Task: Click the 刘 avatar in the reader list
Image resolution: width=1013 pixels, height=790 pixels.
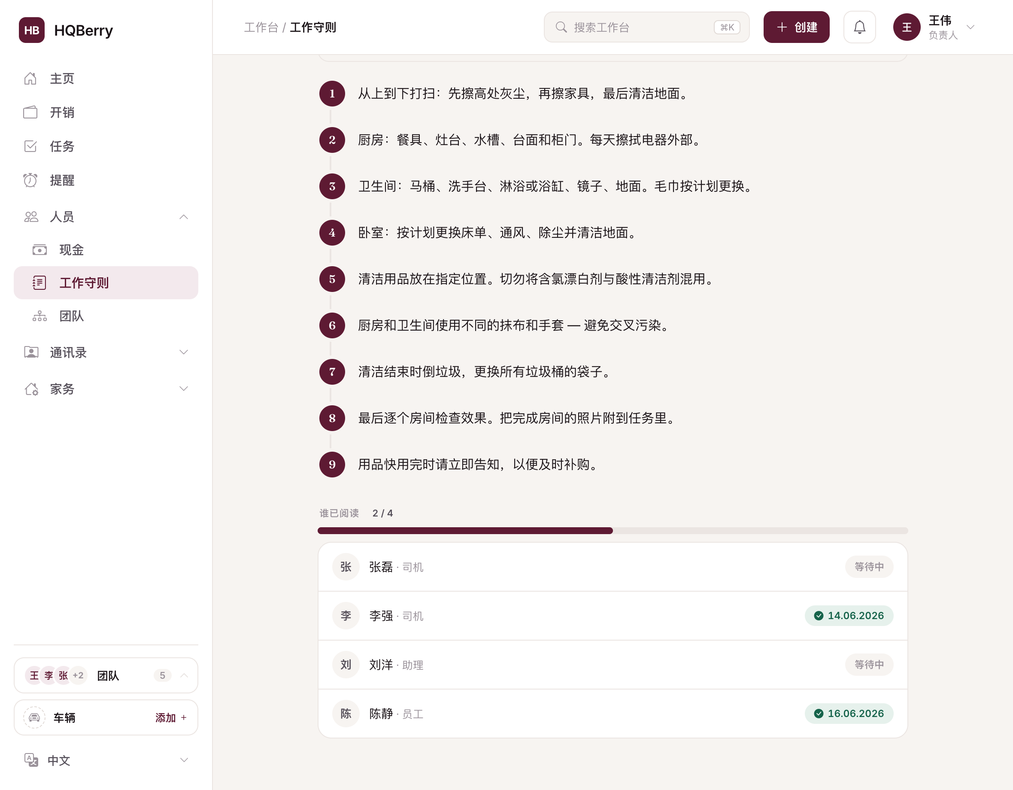Action: click(346, 665)
